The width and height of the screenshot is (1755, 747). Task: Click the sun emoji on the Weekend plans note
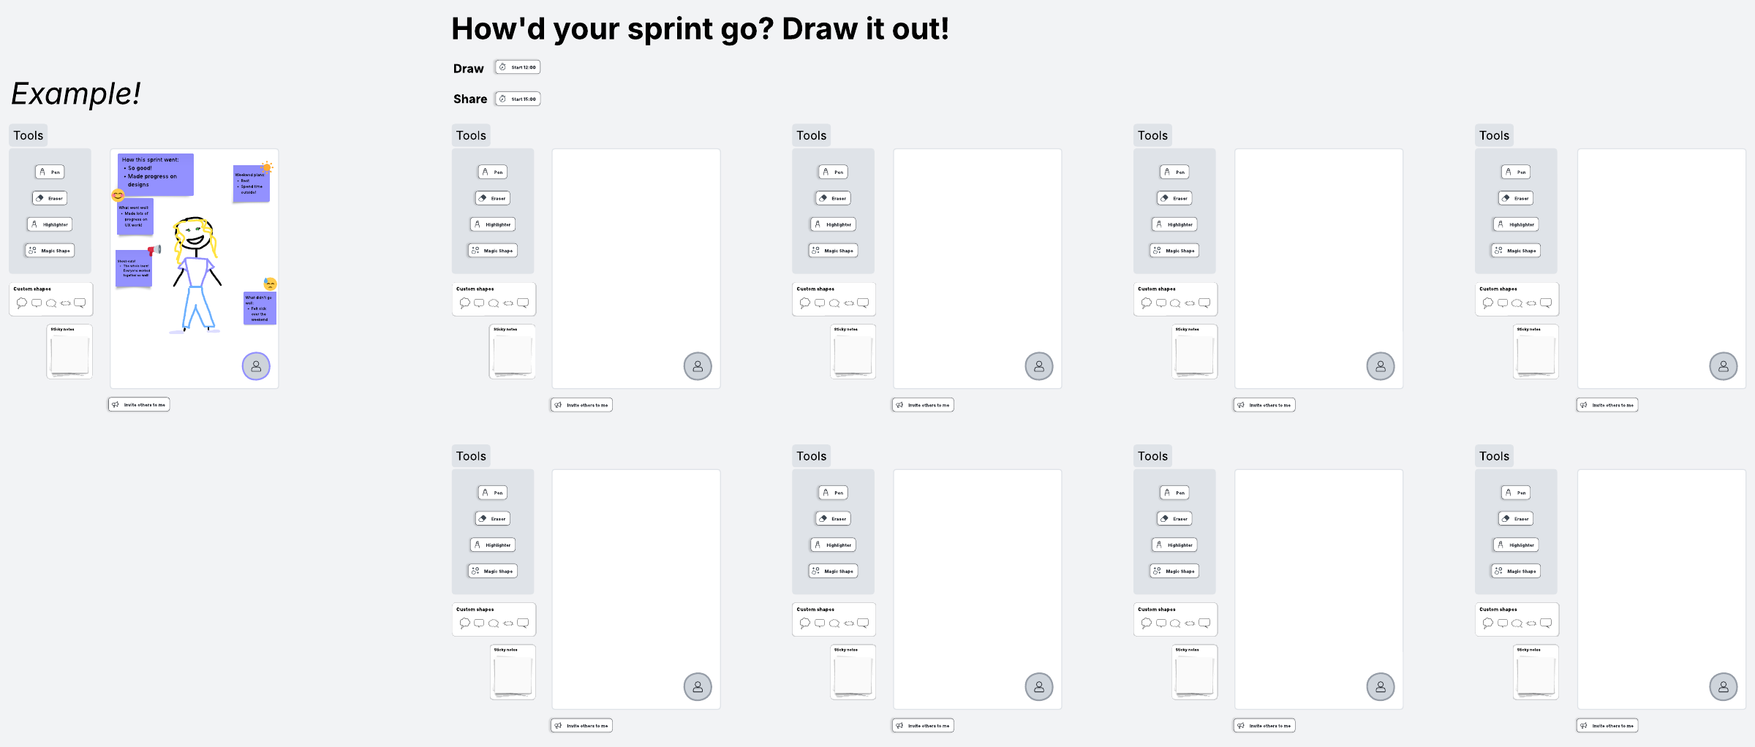(268, 167)
